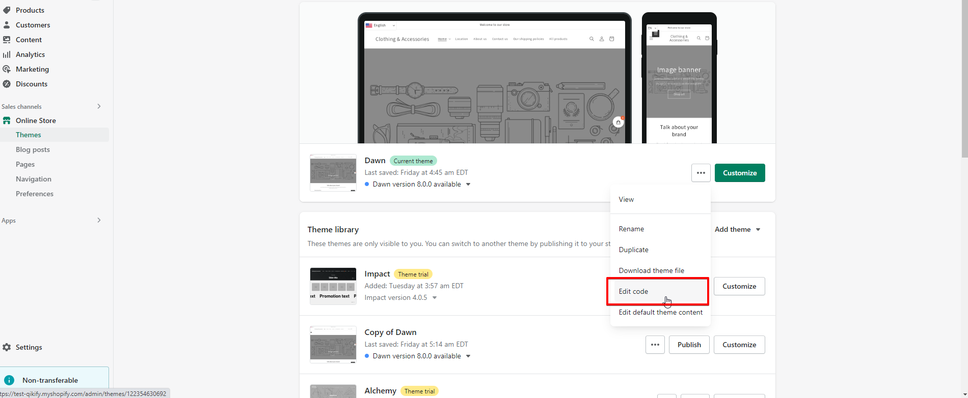Go to Content in sidebar
The height and width of the screenshot is (398, 968).
tap(29, 40)
